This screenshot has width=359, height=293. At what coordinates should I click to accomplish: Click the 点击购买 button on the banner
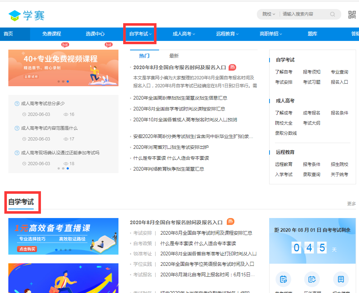click(27, 249)
